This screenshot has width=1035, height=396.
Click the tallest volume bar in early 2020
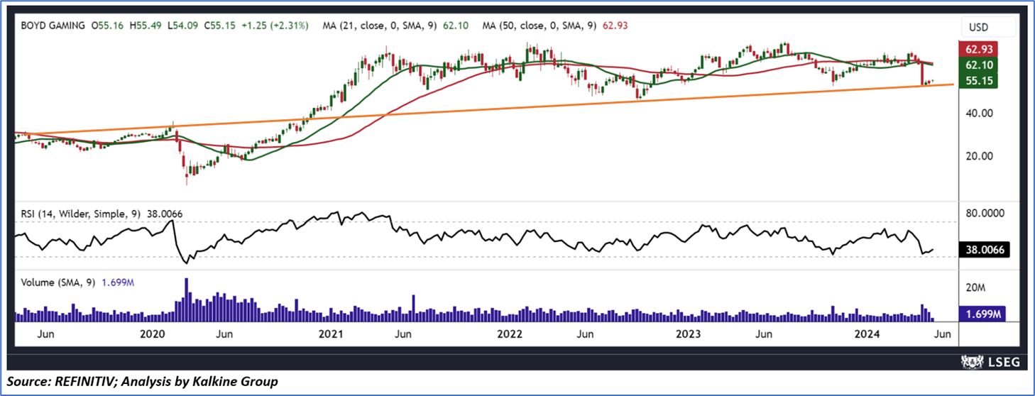pos(187,300)
